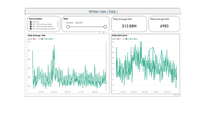Click the right handle of the Date slider
The height and width of the screenshot is (126, 206).
pos(105,27)
